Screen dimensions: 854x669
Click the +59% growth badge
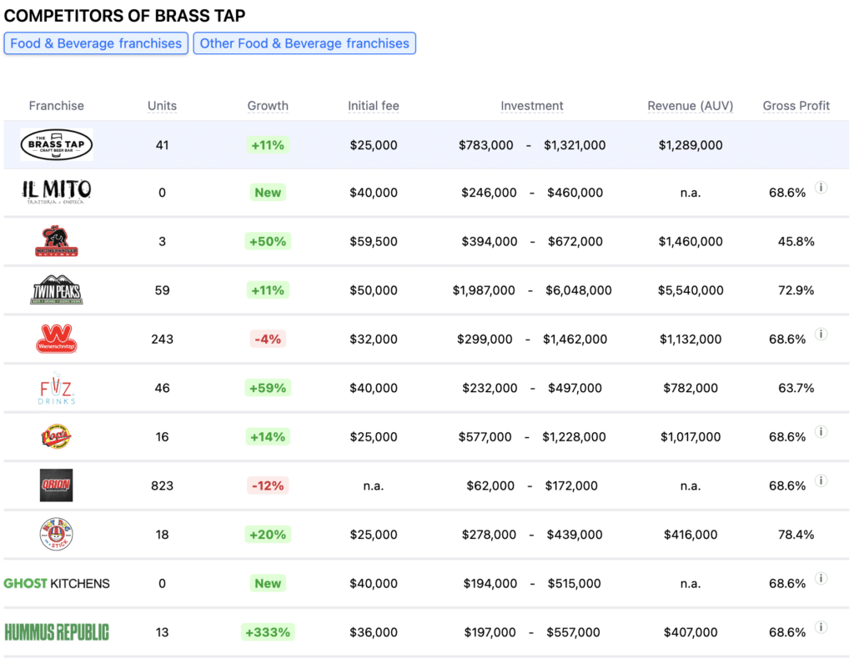point(268,388)
